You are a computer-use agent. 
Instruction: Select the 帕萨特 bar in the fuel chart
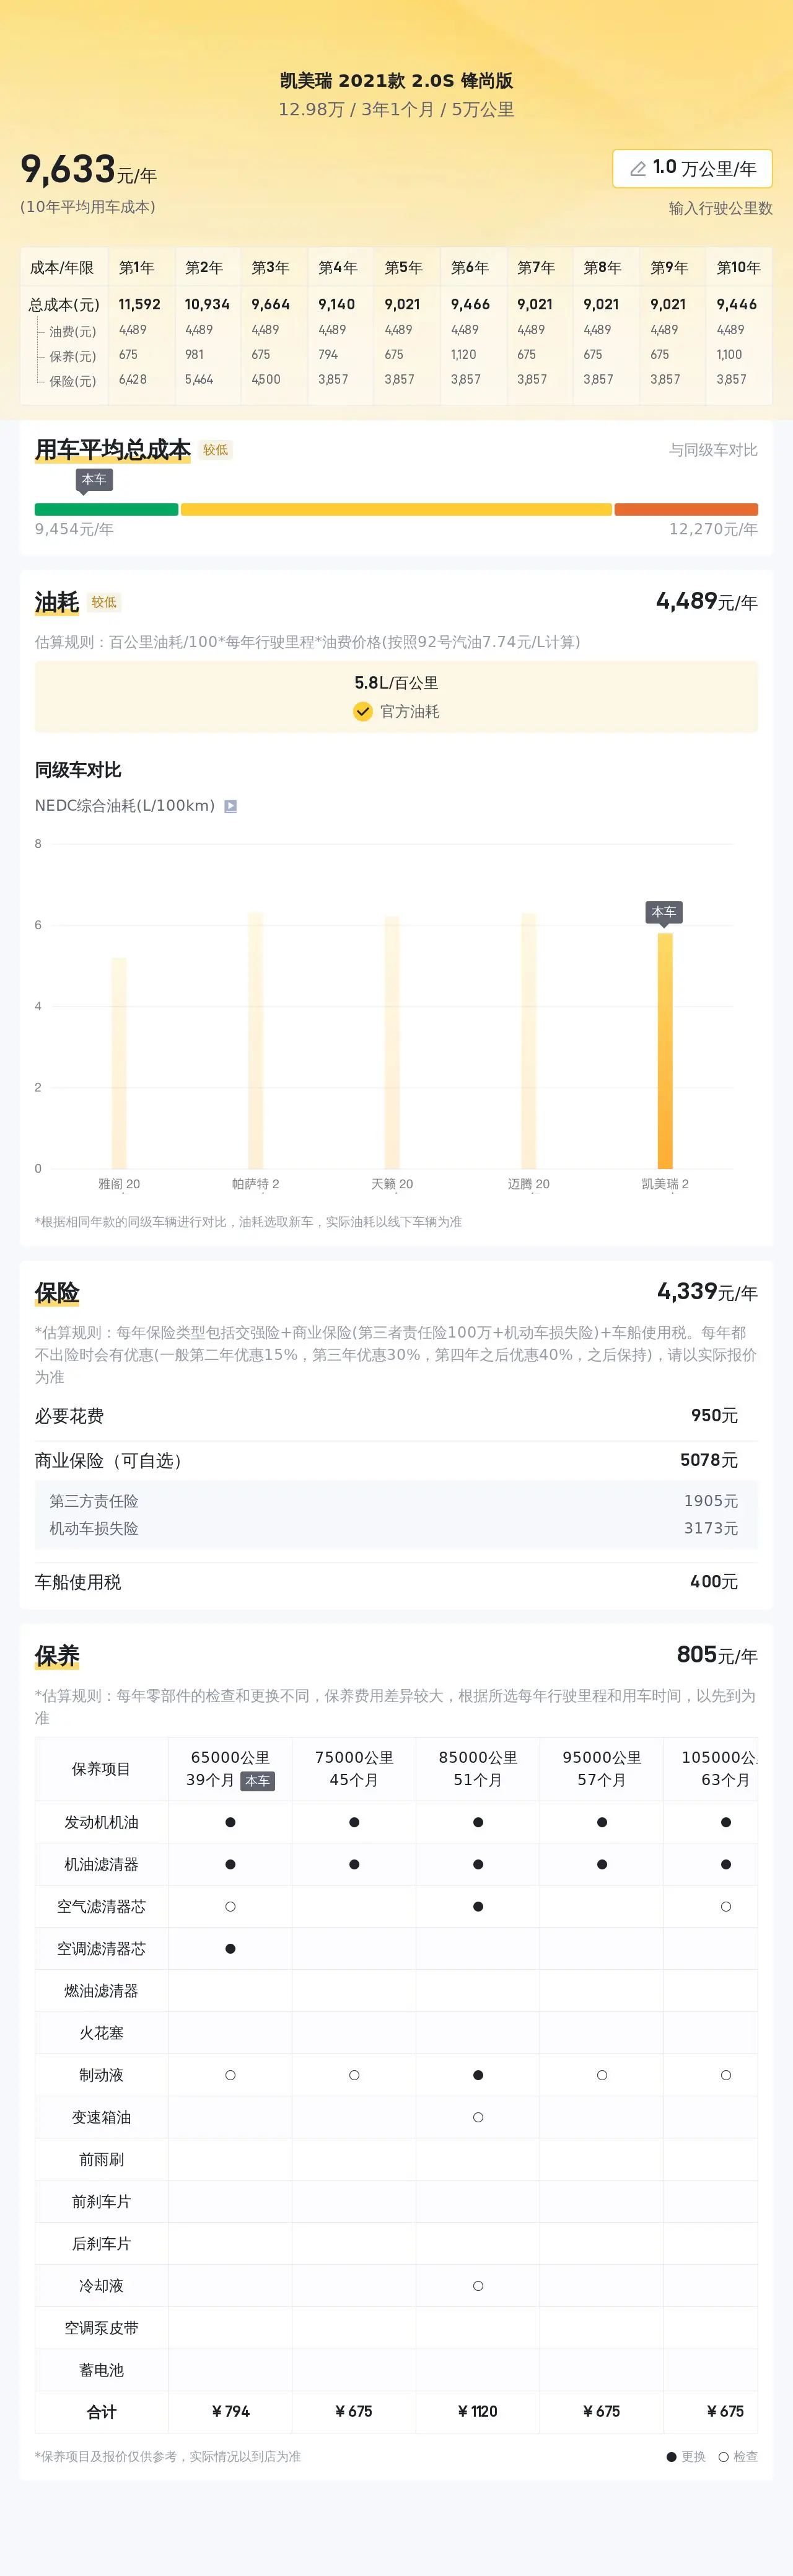click(255, 1040)
